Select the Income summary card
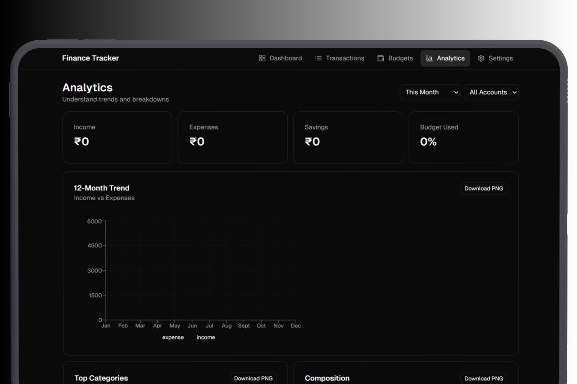Viewport: 577px width, 384px height. coord(117,138)
